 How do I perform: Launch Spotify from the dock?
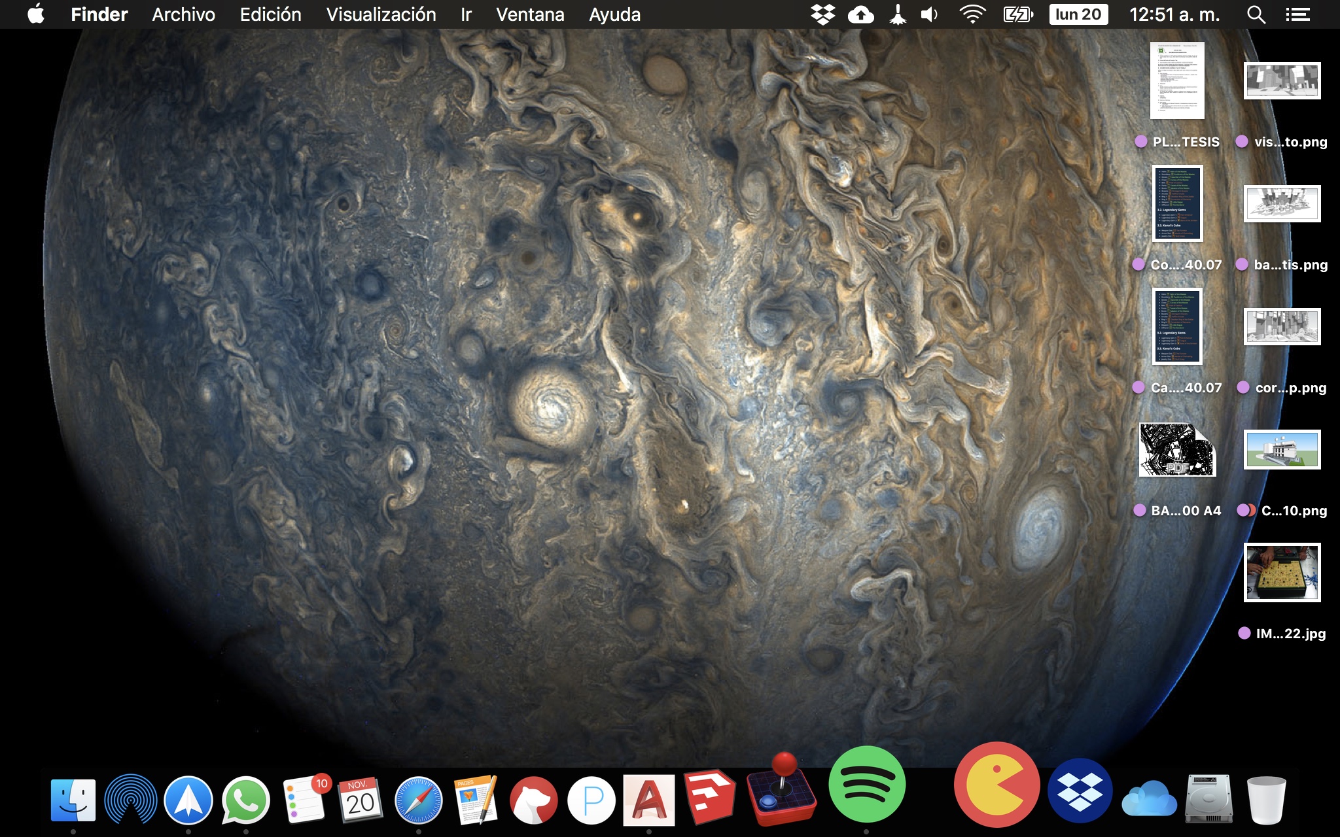point(866,784)
